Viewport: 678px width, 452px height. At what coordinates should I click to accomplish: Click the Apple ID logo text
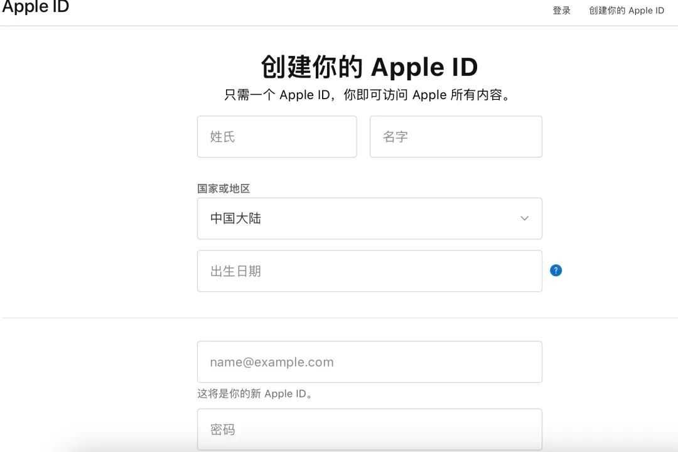tap(35, 7)
